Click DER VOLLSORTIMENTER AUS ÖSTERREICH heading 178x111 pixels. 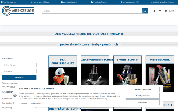point(89,34)
